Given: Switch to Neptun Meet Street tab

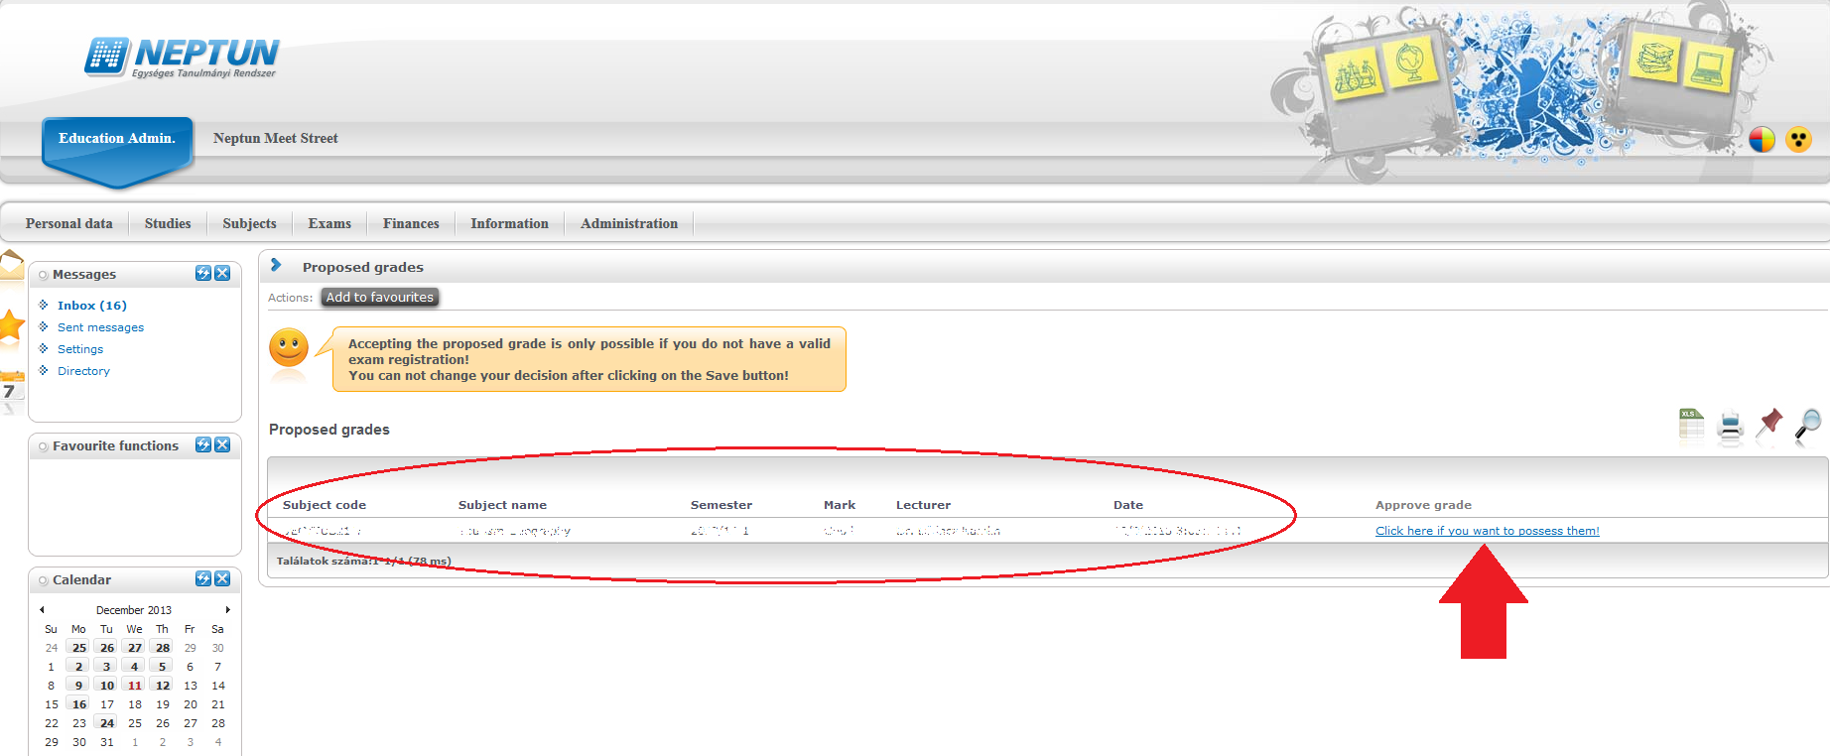Looking at the screenshot, I should pos(276,138).
